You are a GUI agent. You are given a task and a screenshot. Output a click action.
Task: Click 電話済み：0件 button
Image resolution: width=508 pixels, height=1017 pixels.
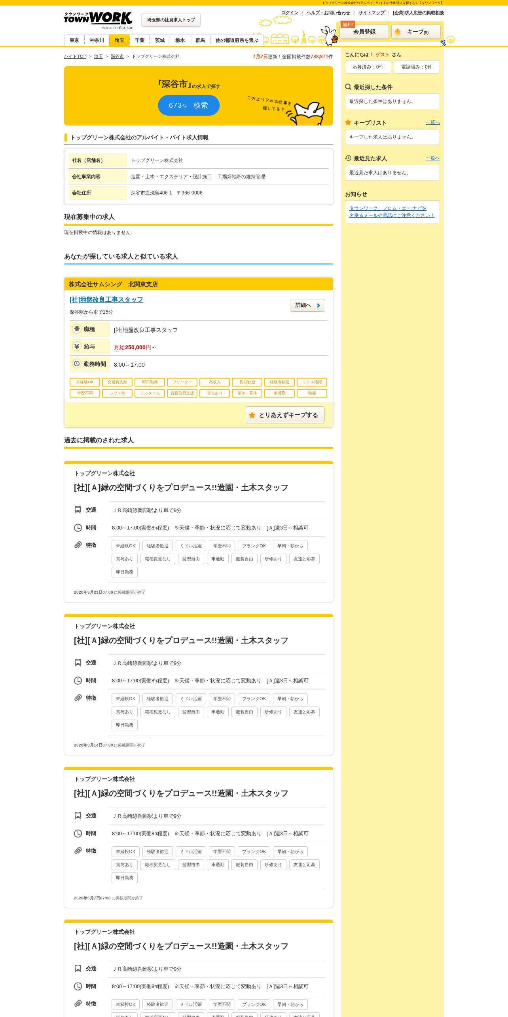pos(417,67)
